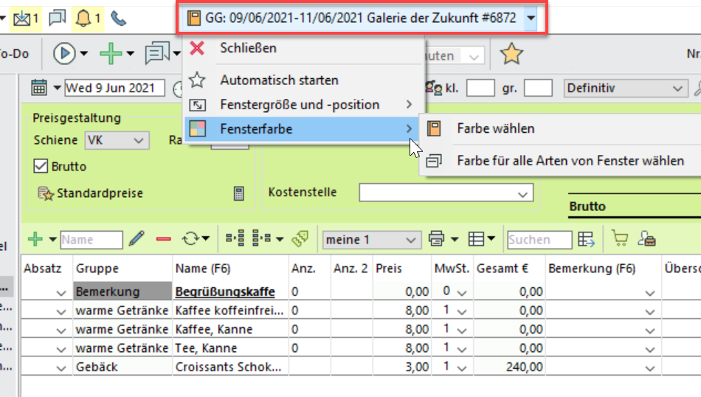701x397 pixels.
Task: Click the printer icon
Action: coord(436,239)
